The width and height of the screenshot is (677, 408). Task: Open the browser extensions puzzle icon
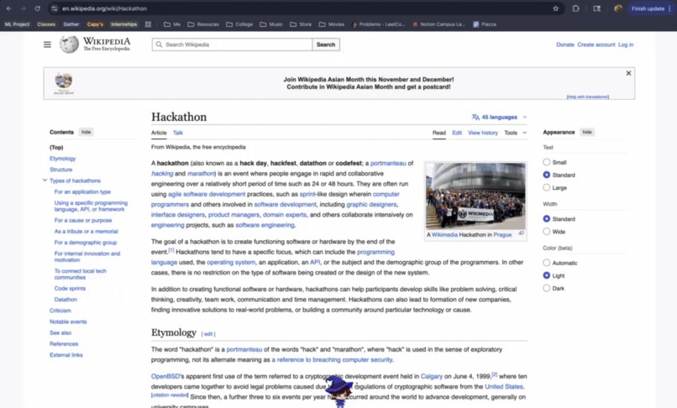(x=575, y=8)
